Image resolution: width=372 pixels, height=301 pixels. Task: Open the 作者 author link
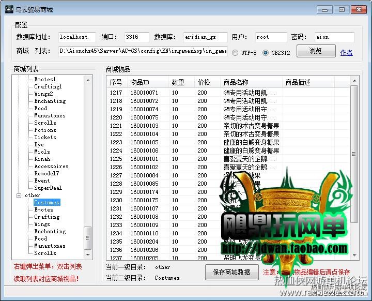pyautogui.click(x=346, y=53)
